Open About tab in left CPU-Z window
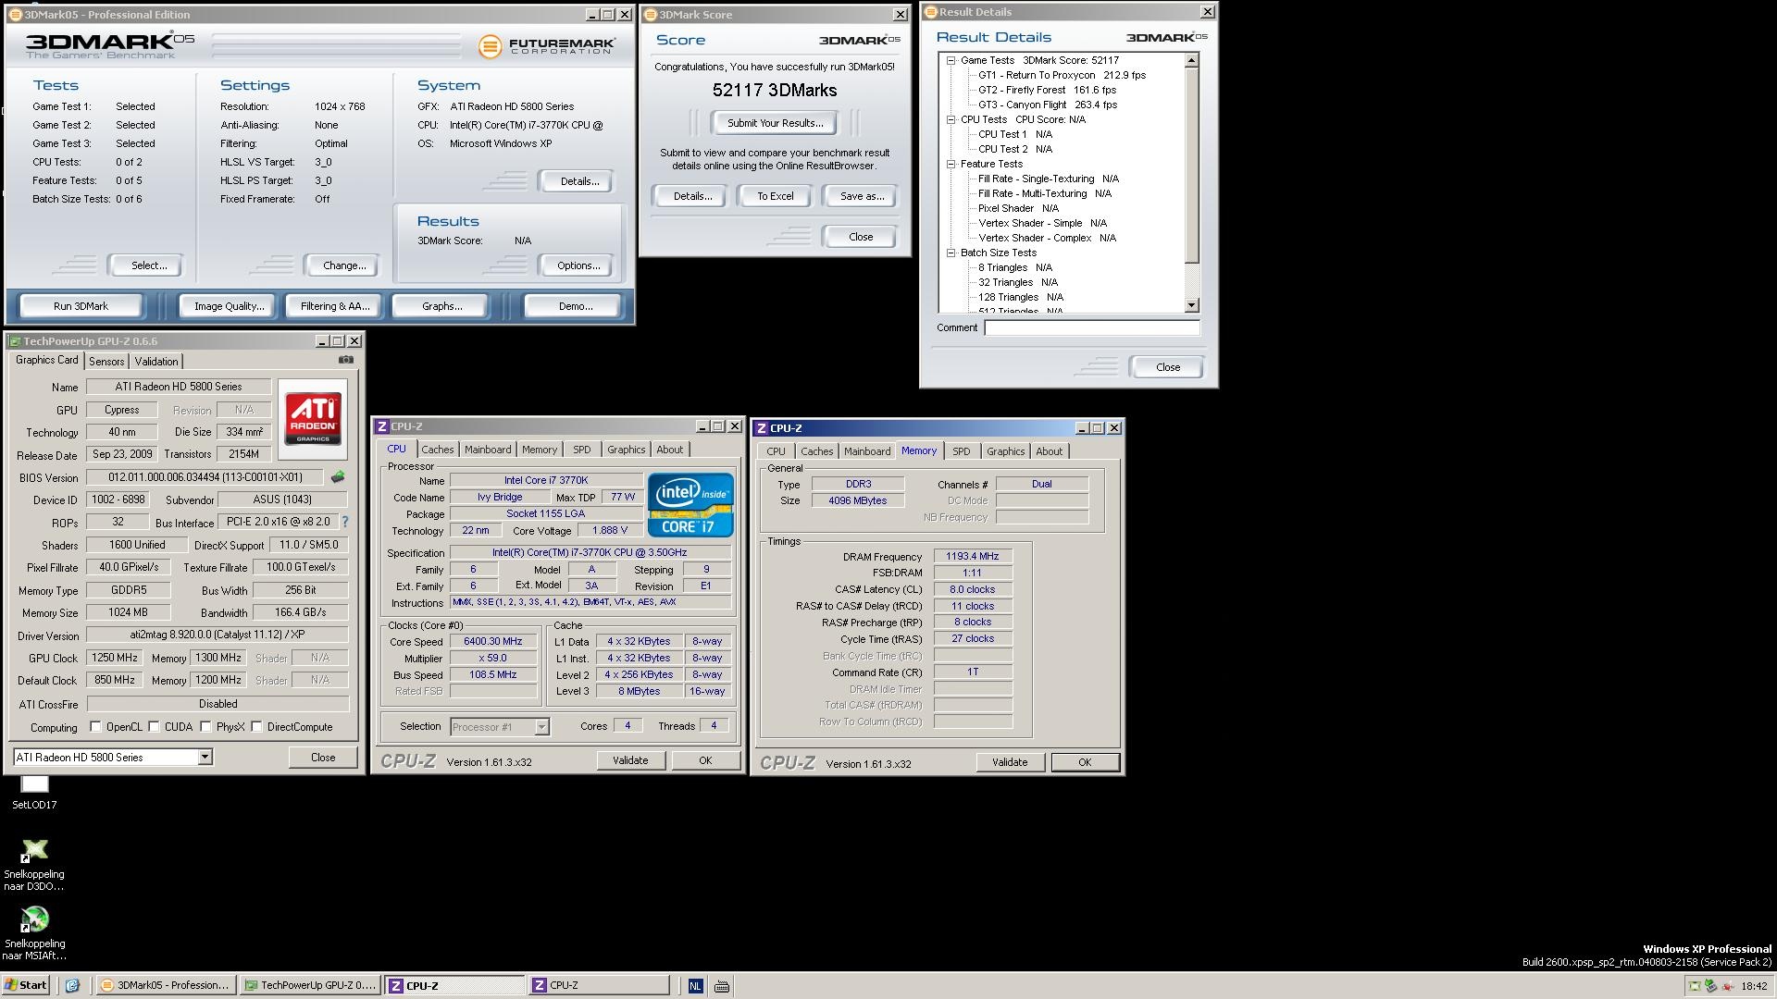This screenshot has width=1777, height=999. pos(669,450)
